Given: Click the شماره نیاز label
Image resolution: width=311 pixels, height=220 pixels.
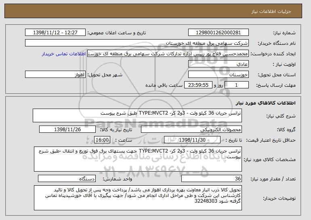Looking at the screenshot, I should 284,33.
